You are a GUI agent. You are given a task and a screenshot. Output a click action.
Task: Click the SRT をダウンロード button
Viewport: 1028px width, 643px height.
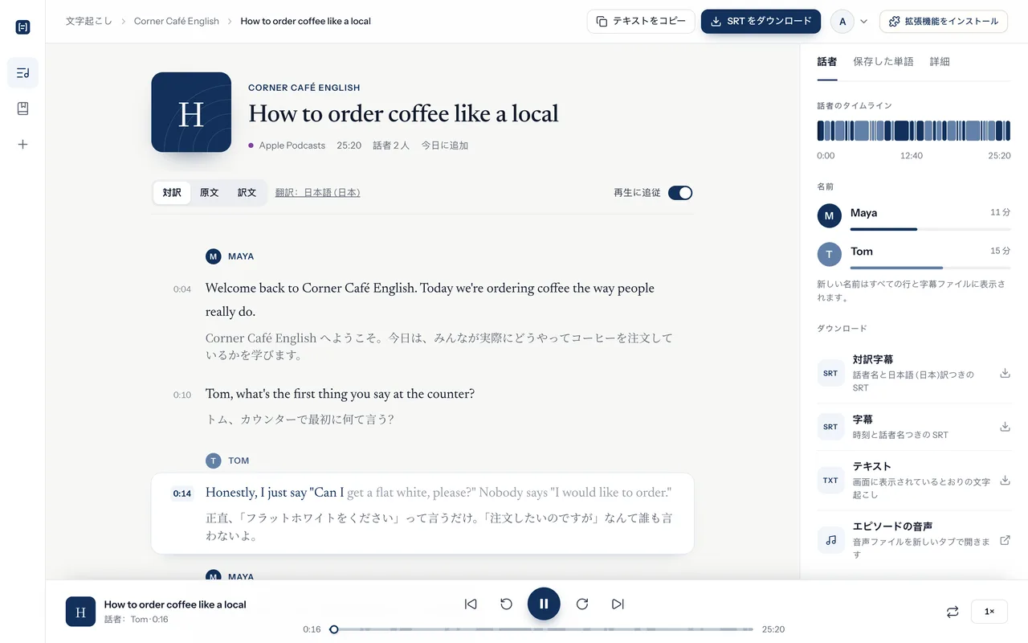point(761,22)
